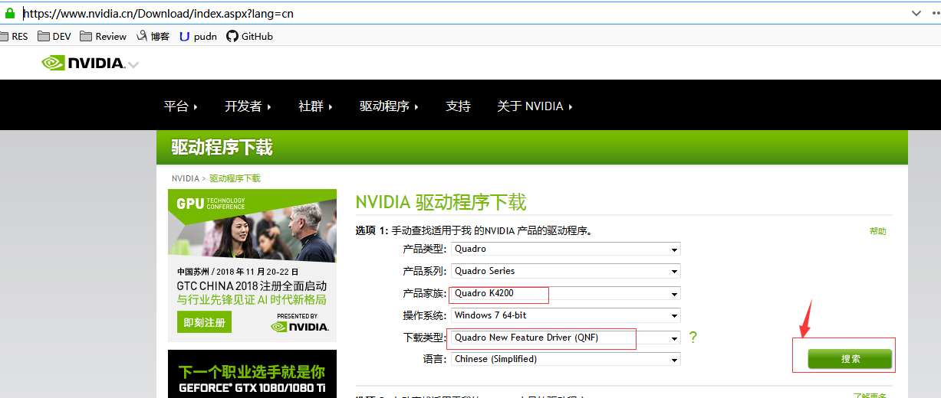
Task: Open the 驱动程序 navigation menu
Action: [x=390, y=106]
